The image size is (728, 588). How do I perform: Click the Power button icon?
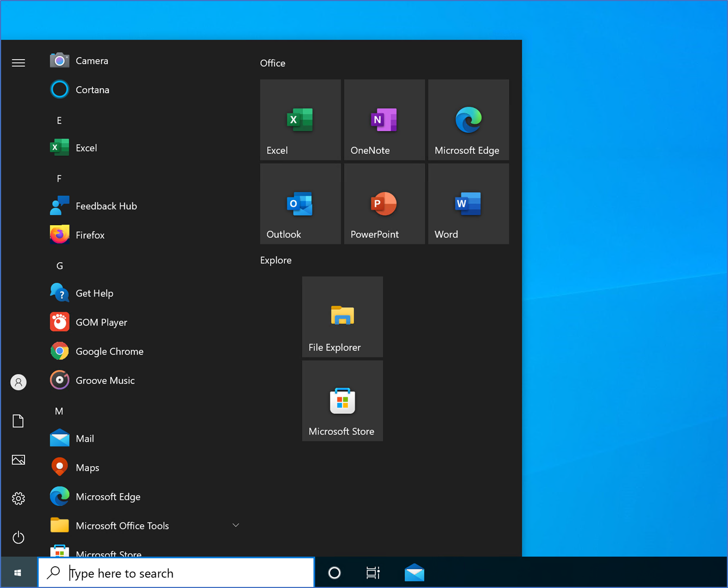(18, 538)
